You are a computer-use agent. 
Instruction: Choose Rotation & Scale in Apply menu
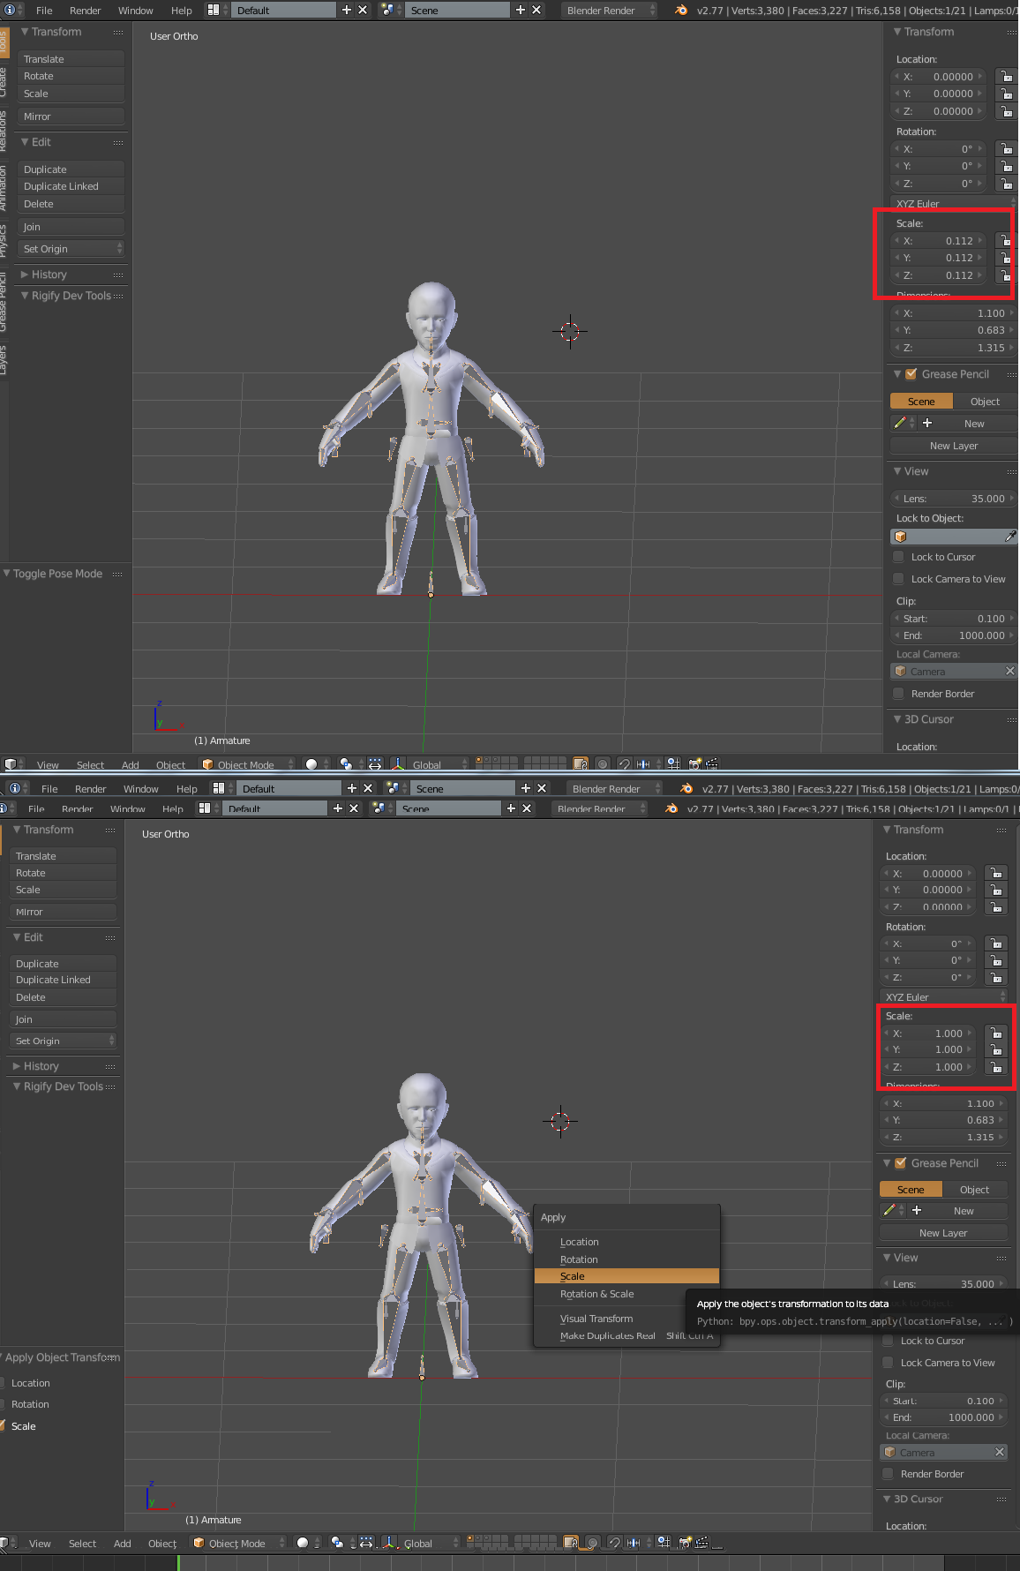click(x=626, y=1294)
